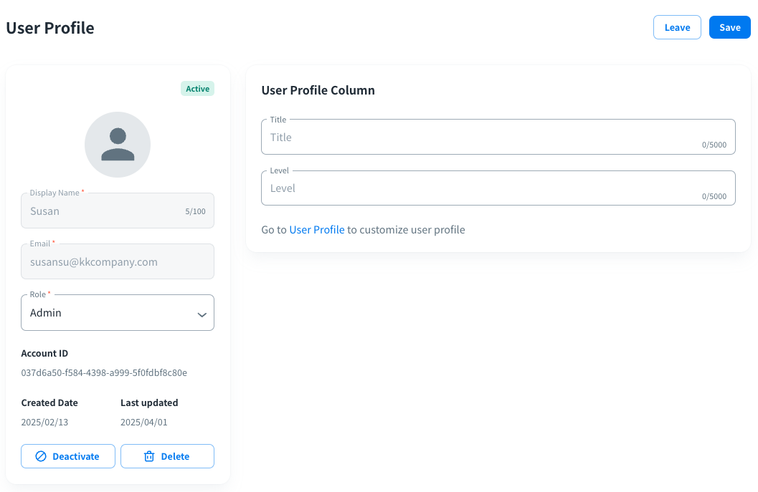Click the Created Date value 2025/02/13
758x492 pixels.
(44, 423)
